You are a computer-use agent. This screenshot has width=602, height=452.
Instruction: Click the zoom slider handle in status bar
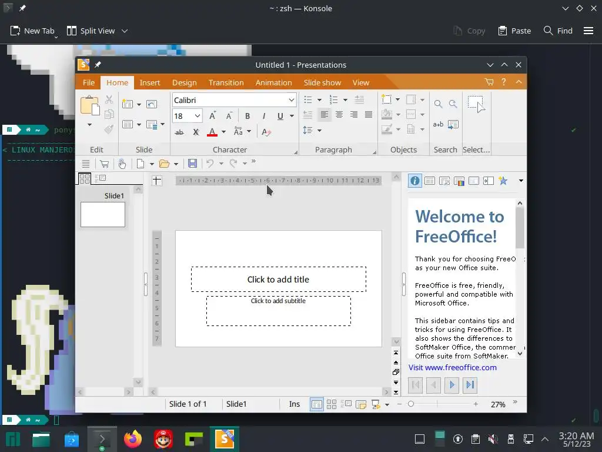[x=411, y=404]
